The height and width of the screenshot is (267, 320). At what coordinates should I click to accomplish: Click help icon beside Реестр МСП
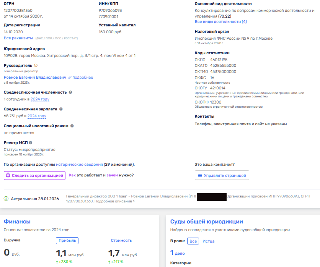pos(31,143)
